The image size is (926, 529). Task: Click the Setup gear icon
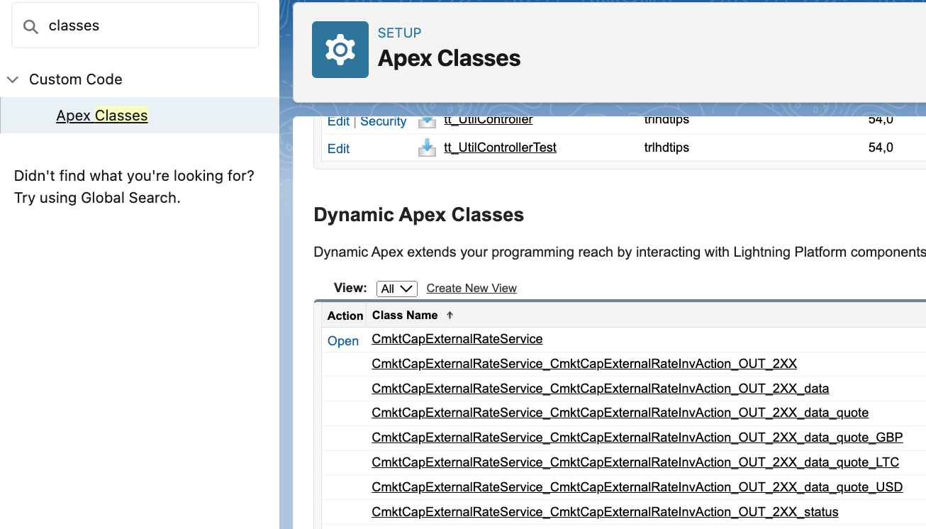(340, 50)
